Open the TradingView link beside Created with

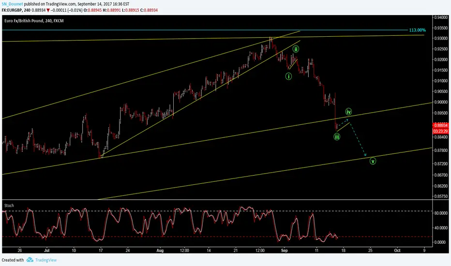(x=46, y=260)
